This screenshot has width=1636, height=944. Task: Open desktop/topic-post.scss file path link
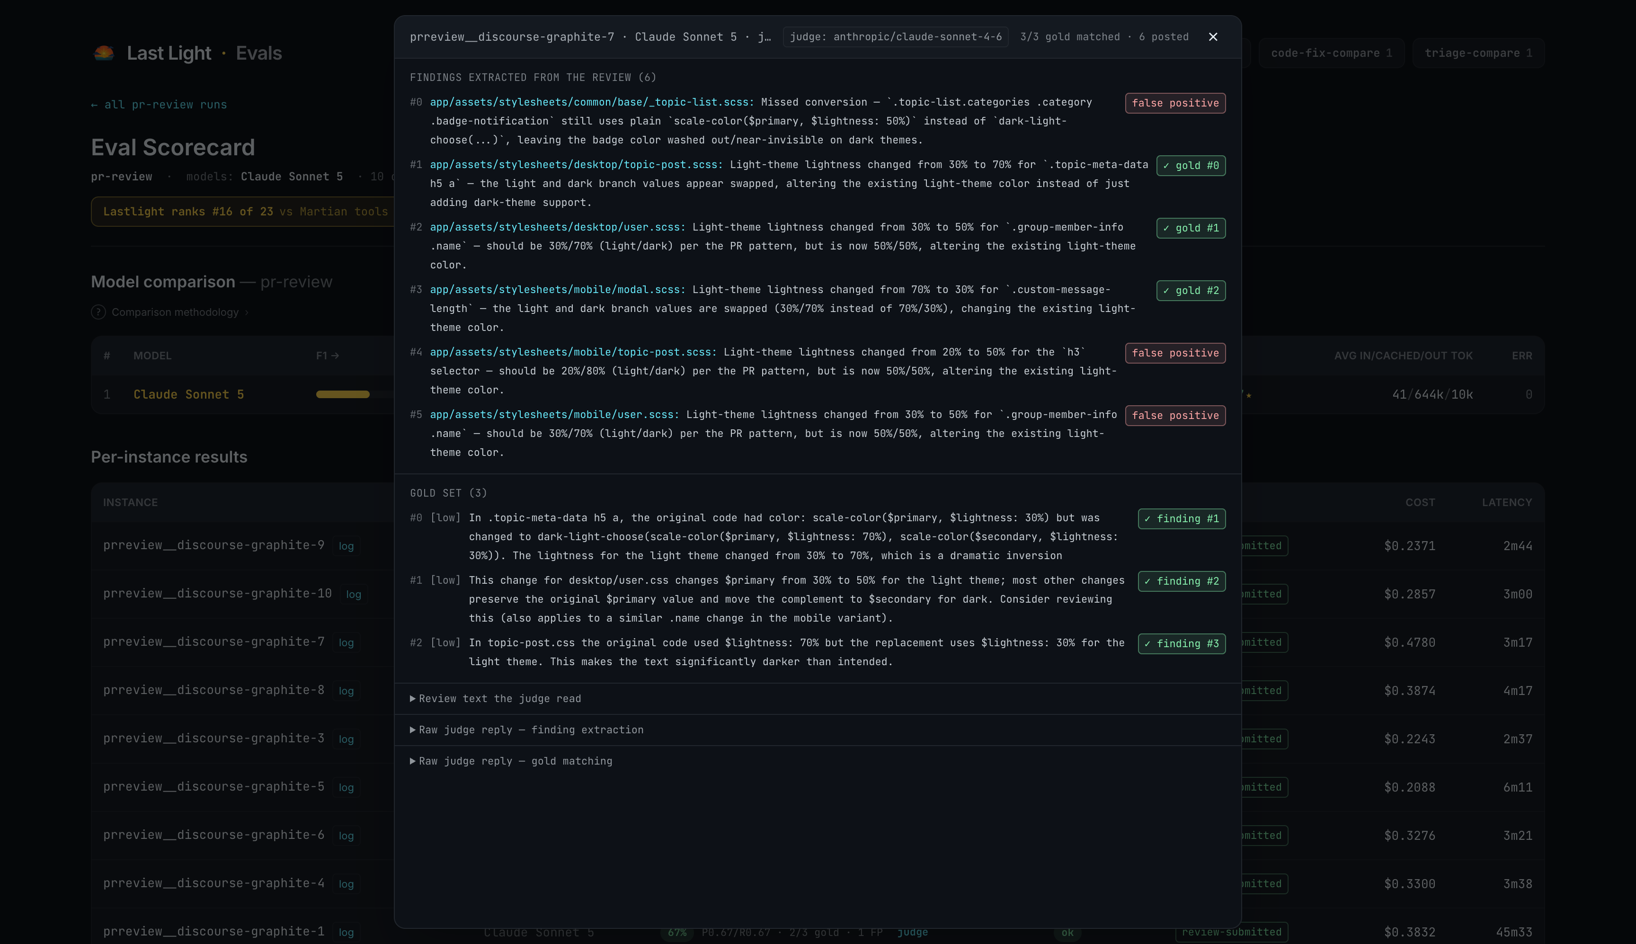576,165
